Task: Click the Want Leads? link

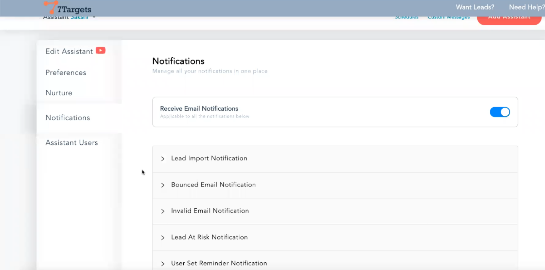Action: pos(475,7)
